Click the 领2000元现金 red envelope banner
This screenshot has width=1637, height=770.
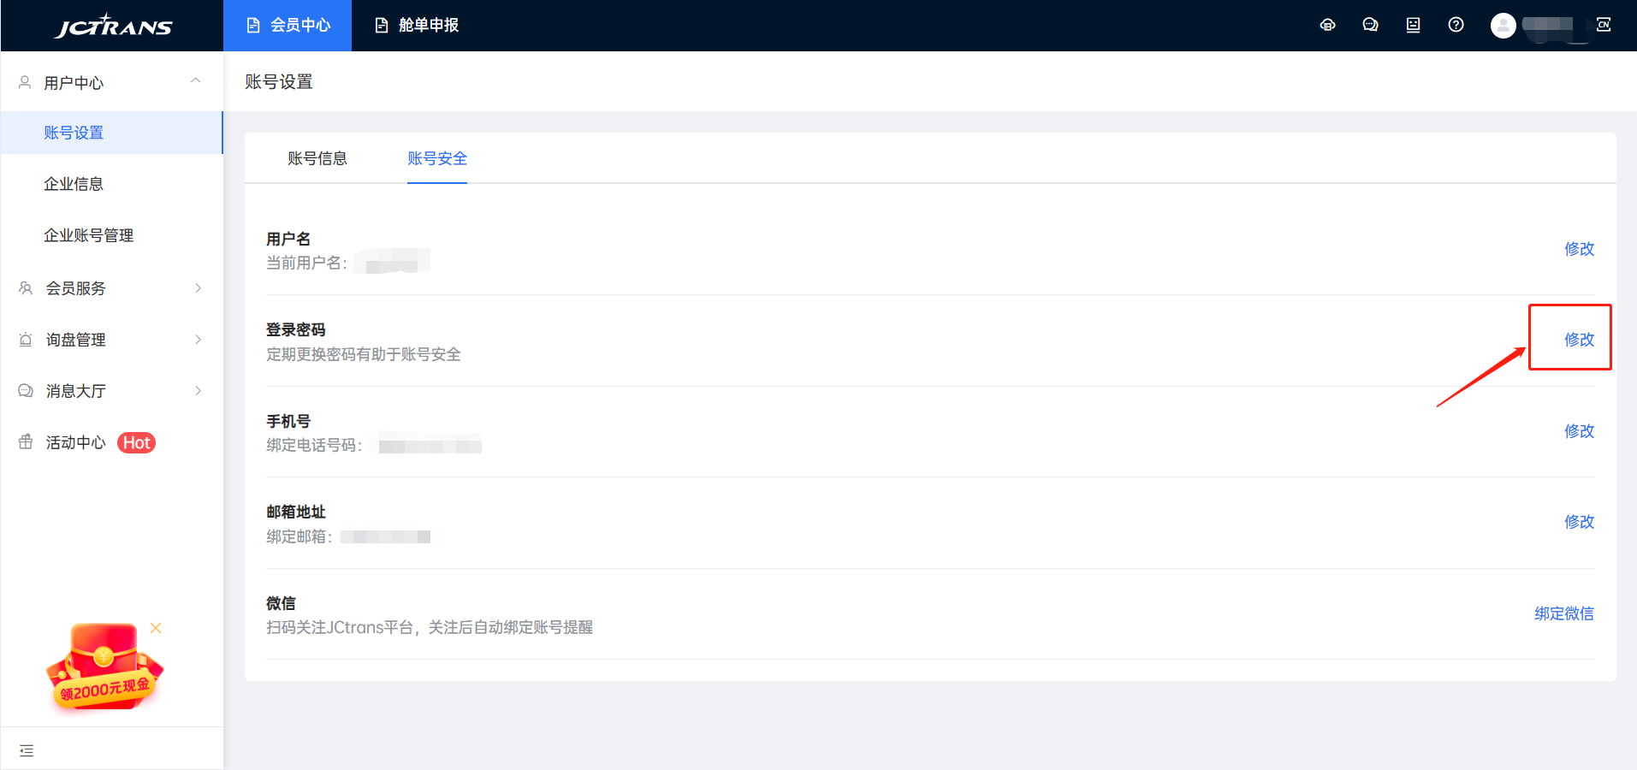point(104,669)
